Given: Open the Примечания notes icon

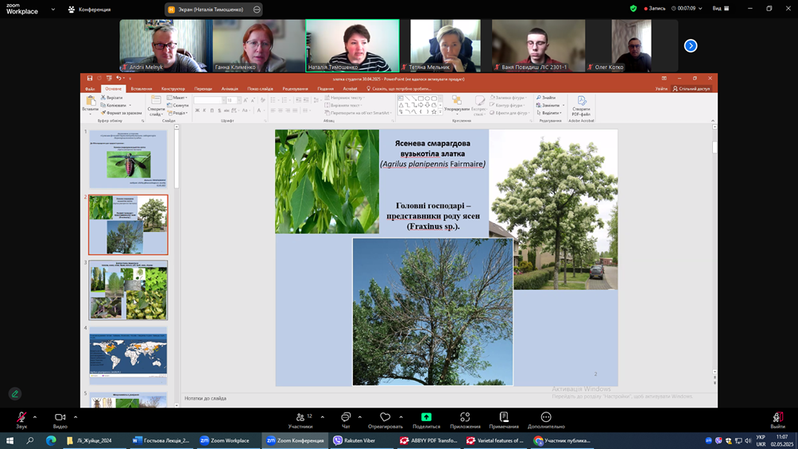Looking at the screenshot, I should [x=504, y=417].
